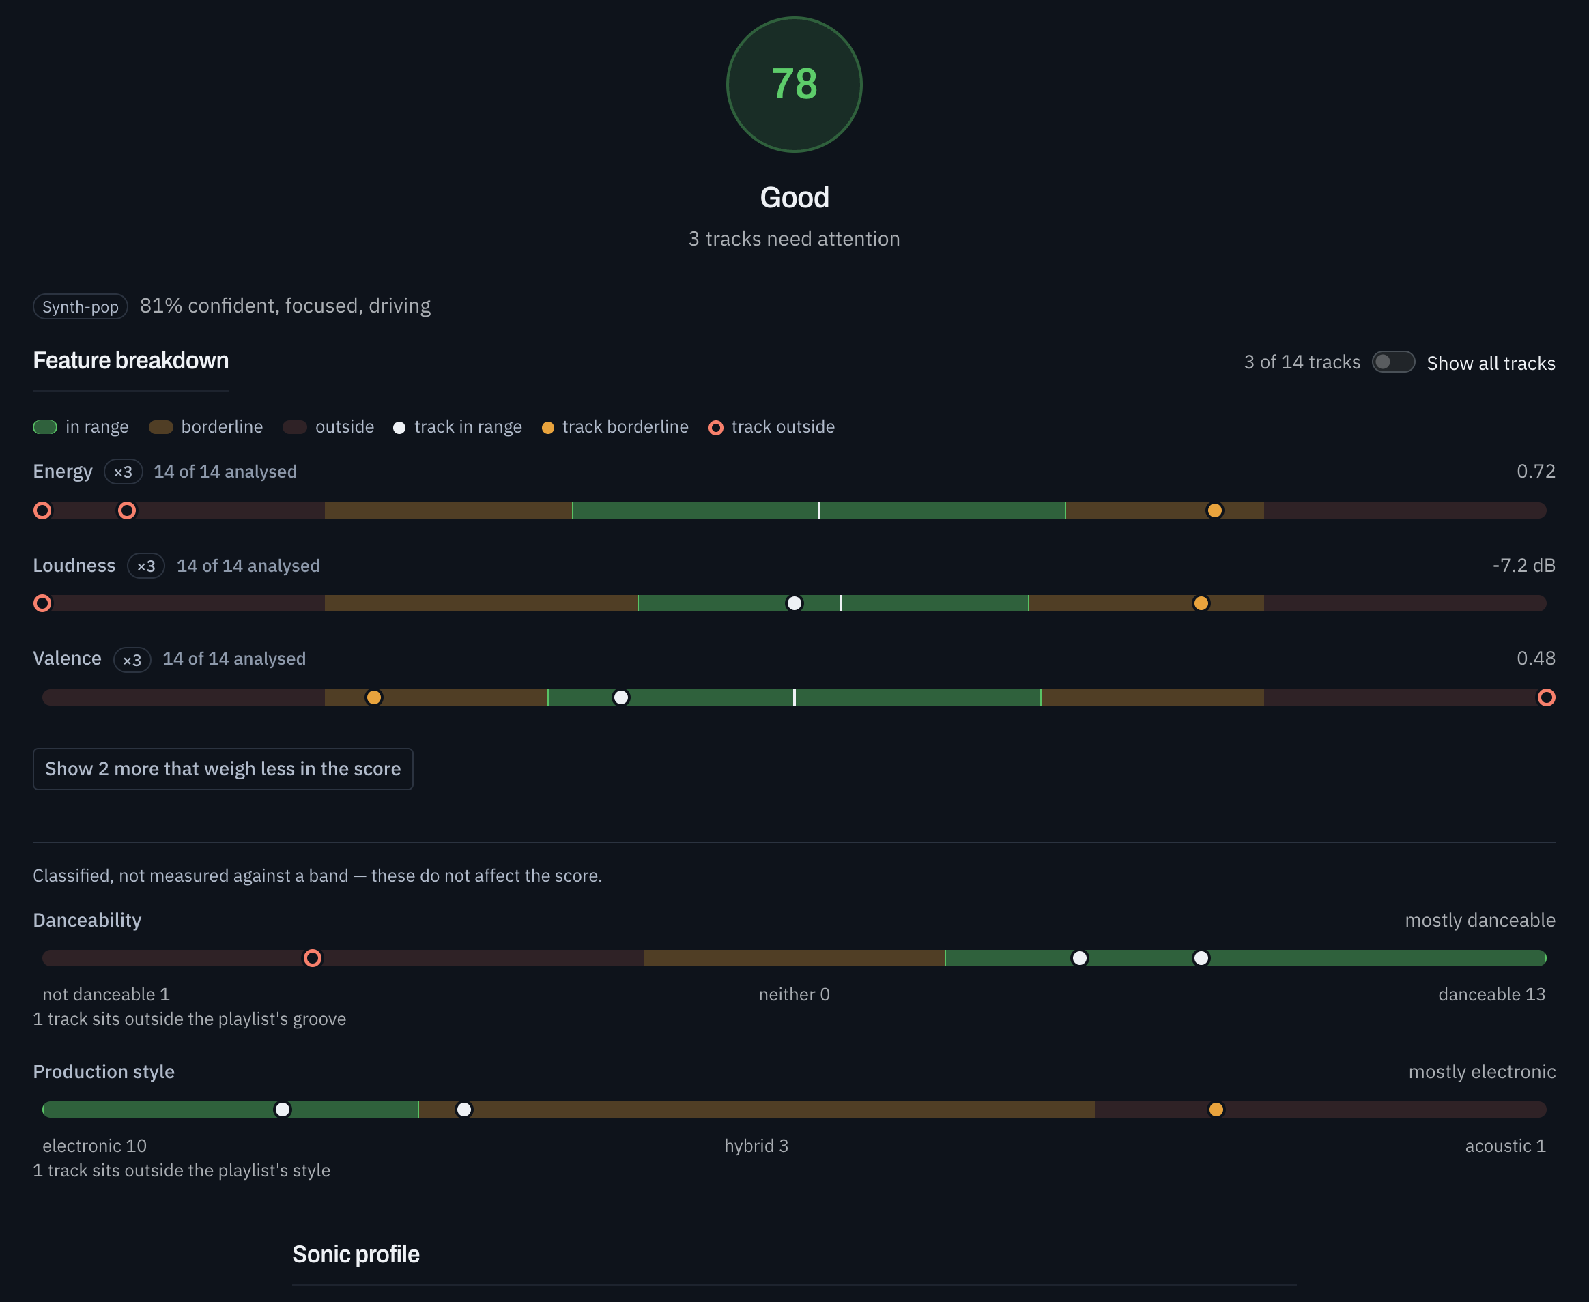The width and height of the screenshot is (1589, 1302).
Task: Click the 'track outside' legend ring
Action: pos(716,427)
